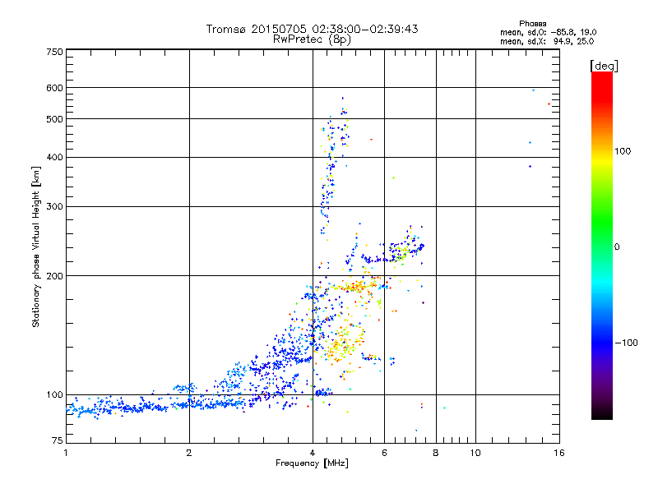Click the y-axis '75' tick label

tap(58, 440)
